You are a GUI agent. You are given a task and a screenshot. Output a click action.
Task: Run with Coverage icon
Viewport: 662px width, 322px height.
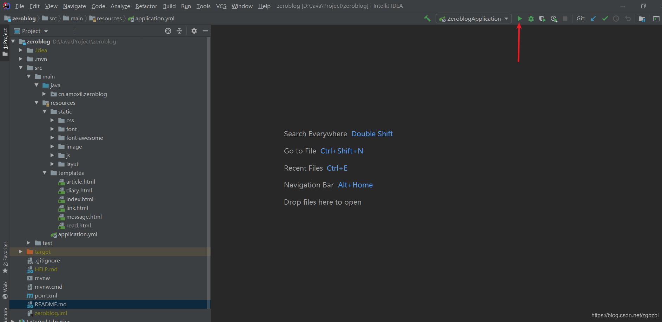(x=542, y=19)
